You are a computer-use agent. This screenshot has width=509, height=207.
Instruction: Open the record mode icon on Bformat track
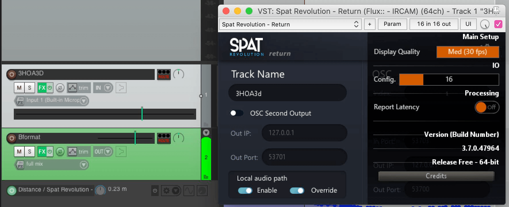[121, 152]
